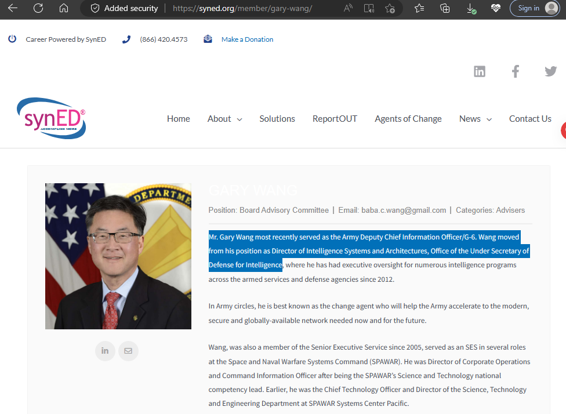This screenshot has width=566, height=414.
Task: Add this page to favorites
Action: click(390, 8)
